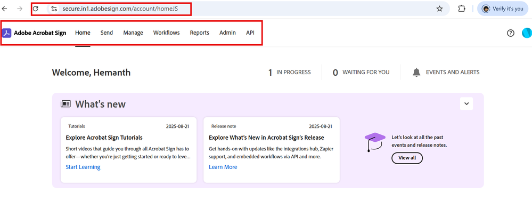Go to the Admin tab
Screen dimensions: 532x201
(227, 33)
